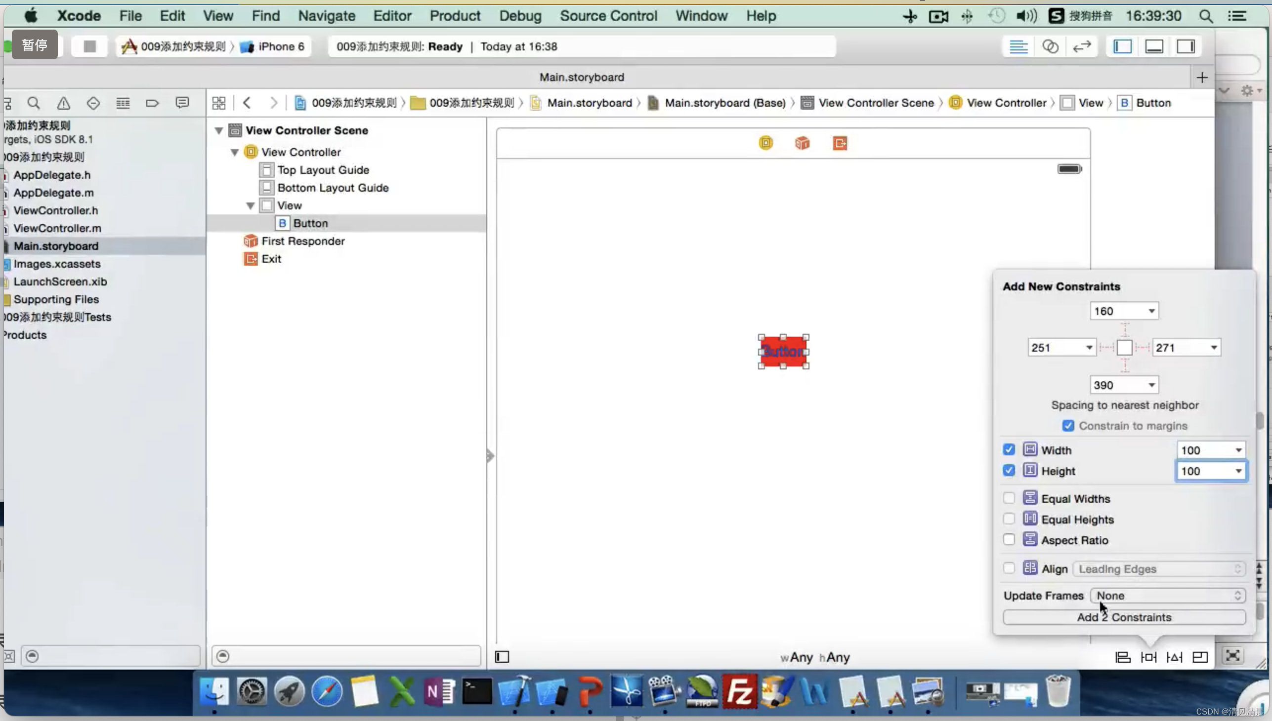The image size is (1272, 721).
Task: Open the Editor menu
Action: [x=392, y=16]
